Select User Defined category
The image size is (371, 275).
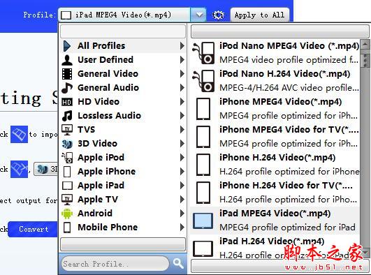pos(123,60)
